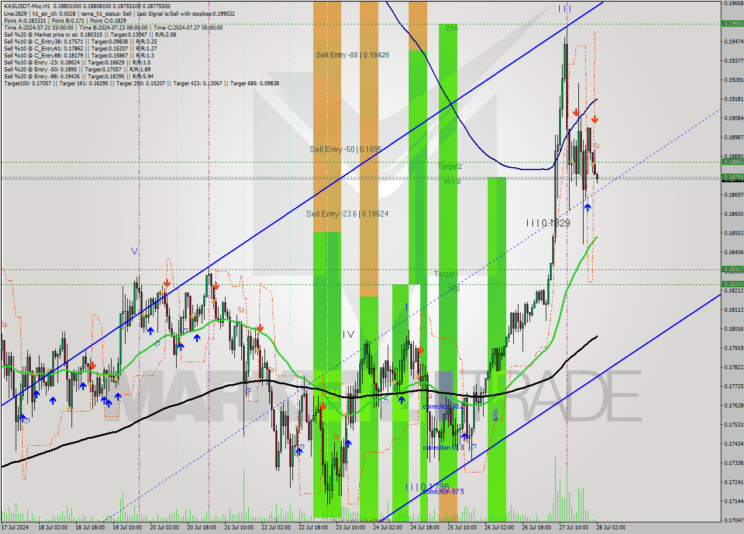
Task: Click the green 0.18862 price tag on the axis
Action: click(x=732, y=162)
